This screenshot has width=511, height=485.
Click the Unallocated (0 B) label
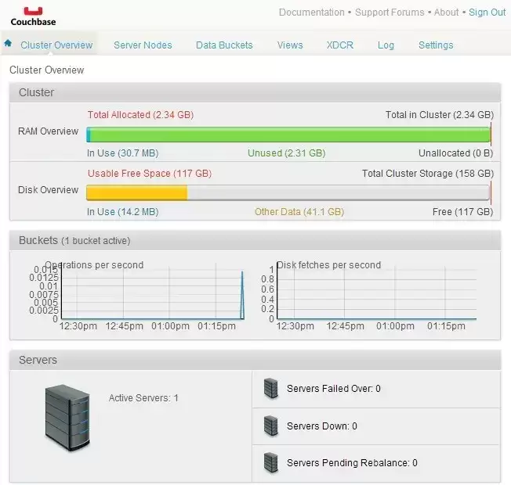(455, 153)
